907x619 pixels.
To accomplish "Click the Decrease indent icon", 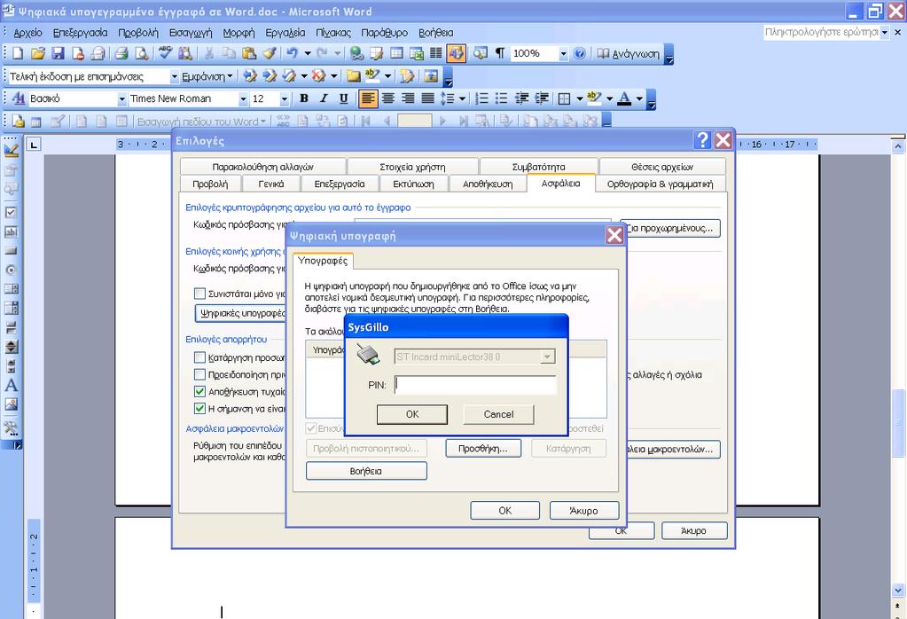I will 521,99.
